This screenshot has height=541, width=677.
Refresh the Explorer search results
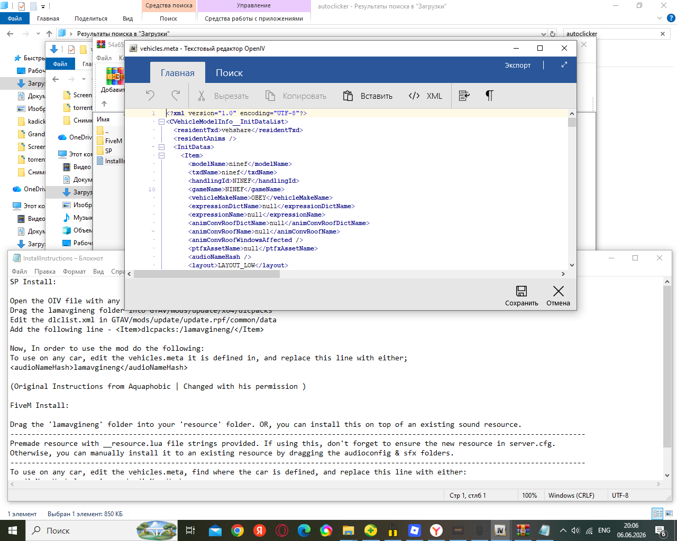point(553,34)
